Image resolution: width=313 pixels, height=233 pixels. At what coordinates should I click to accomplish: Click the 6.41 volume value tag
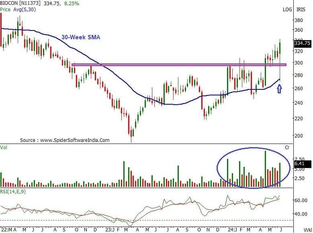(x=299, y=164)
